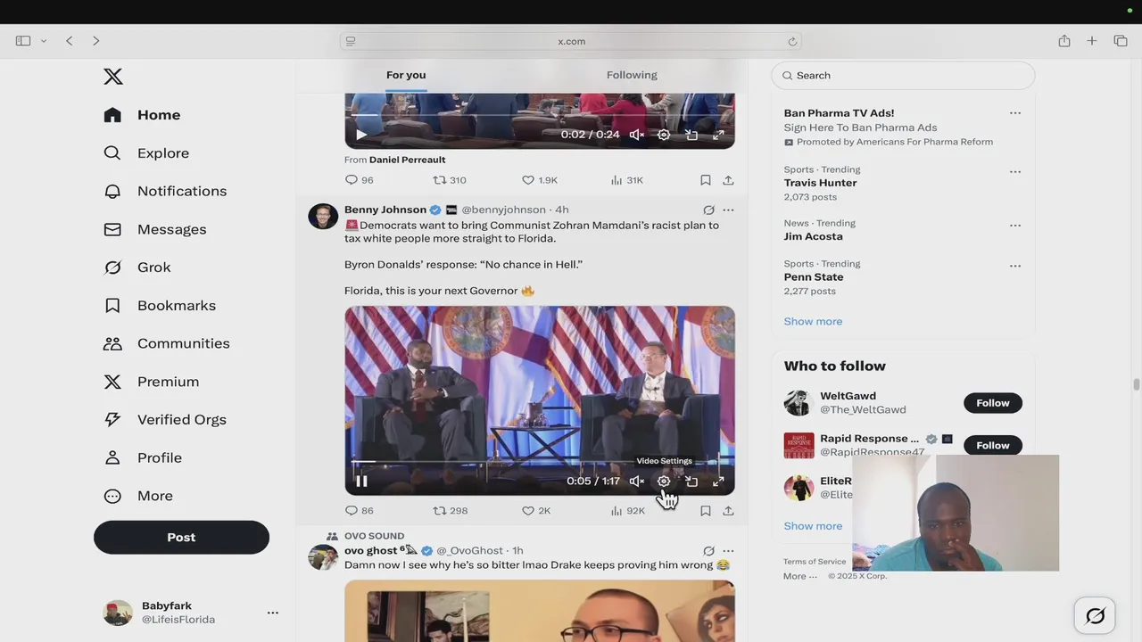Toggle picture-in-picture on Benny Johnson video
Image resolution: width=1142 pixels, height=642 pixels.
(x=691, y=481)
